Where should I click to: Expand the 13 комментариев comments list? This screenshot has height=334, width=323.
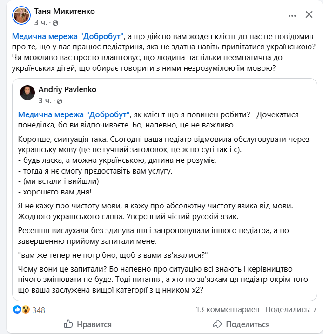(x=228, y=309)
